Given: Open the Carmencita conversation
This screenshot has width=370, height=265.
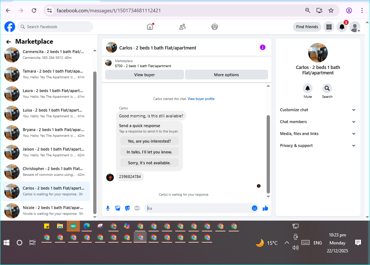Looking at the screenshot, I should tap(46, 55).
